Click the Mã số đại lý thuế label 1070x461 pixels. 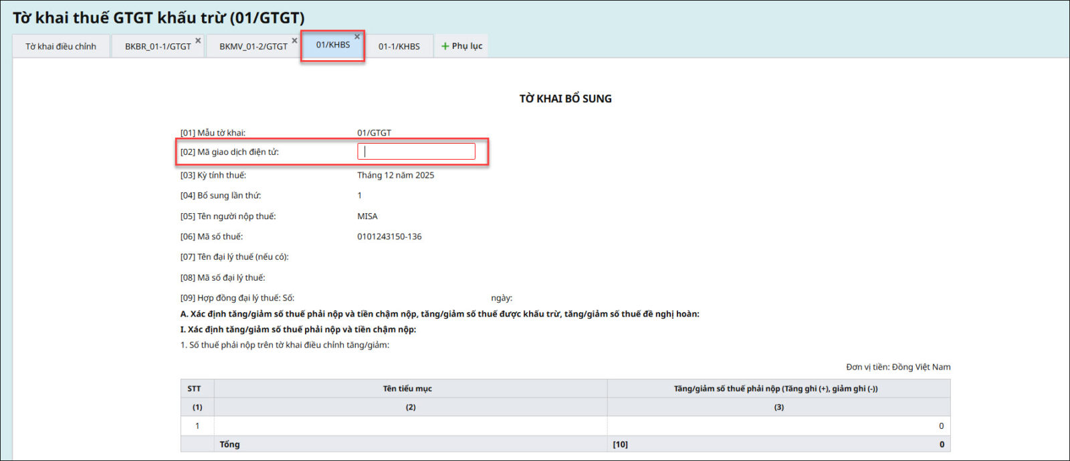tap(222, 278)
